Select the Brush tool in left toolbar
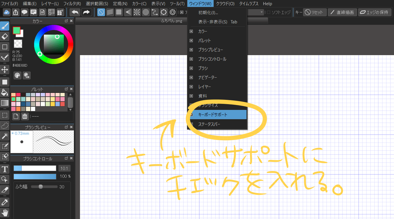 [x=5, y=26]
